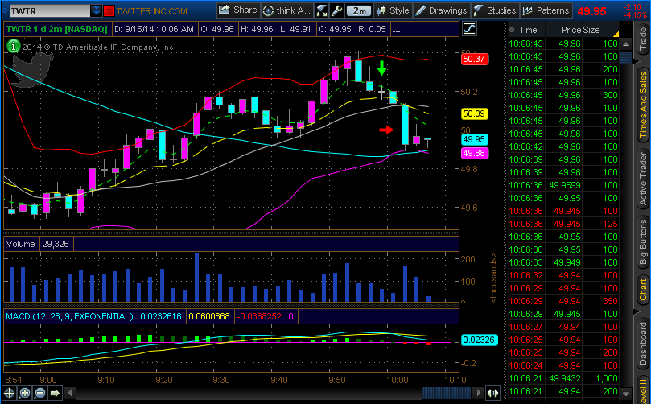Click the green info icon on chart
The height and width of the screenshot is (404, 651).
tap(14, 46)
